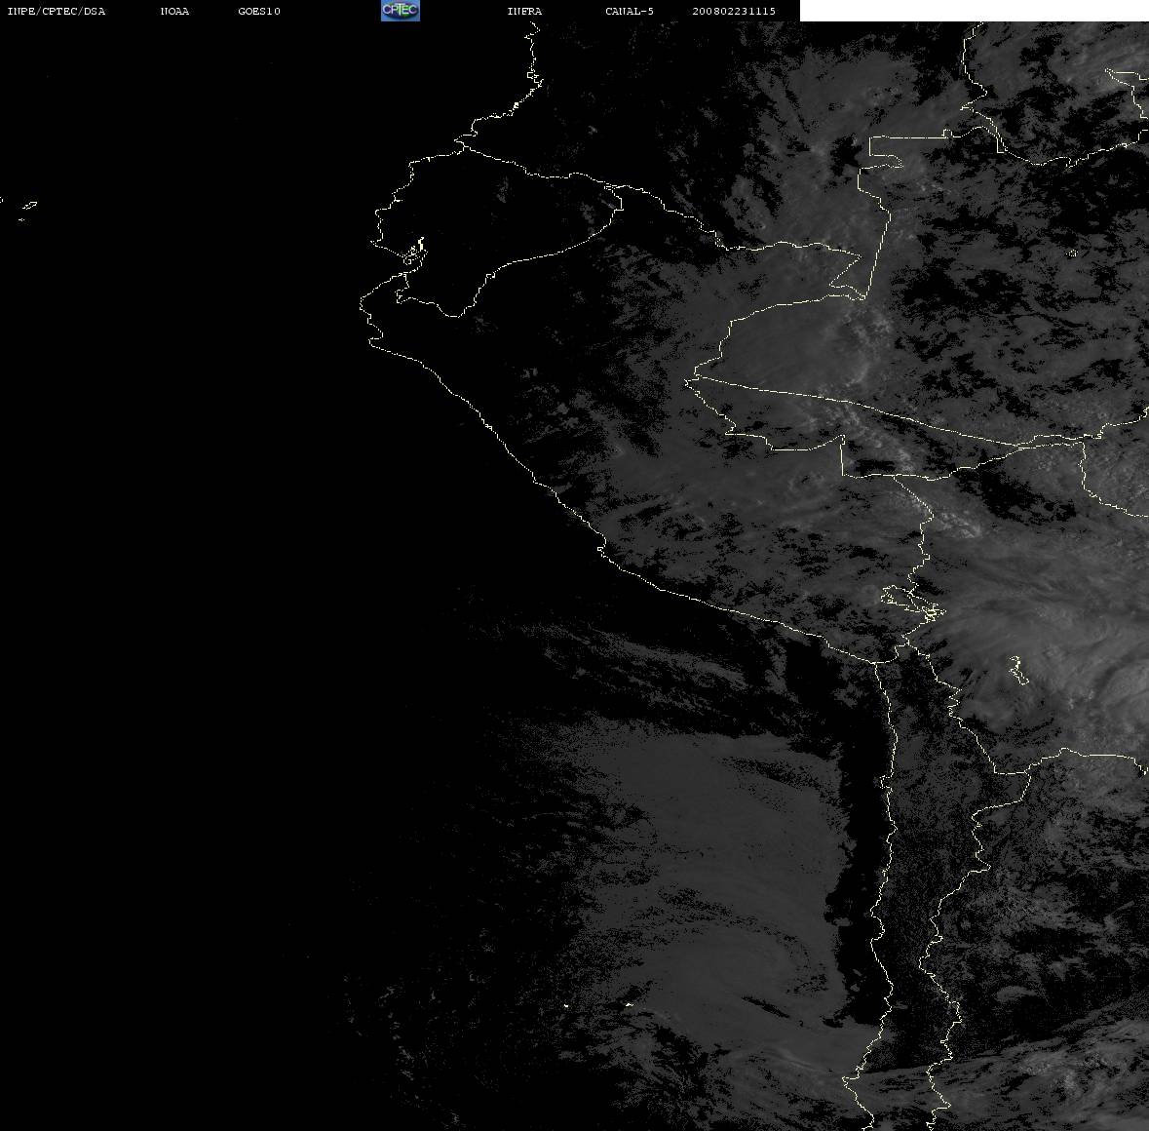Select the Lake Poopó outline in Bolivia
1149x1131 pixels.
coord(1018,670)
